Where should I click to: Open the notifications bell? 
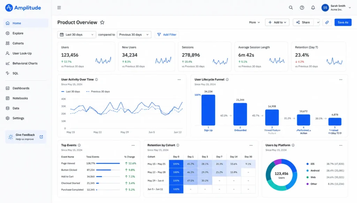pyautogui.click(x=313, y=8)
